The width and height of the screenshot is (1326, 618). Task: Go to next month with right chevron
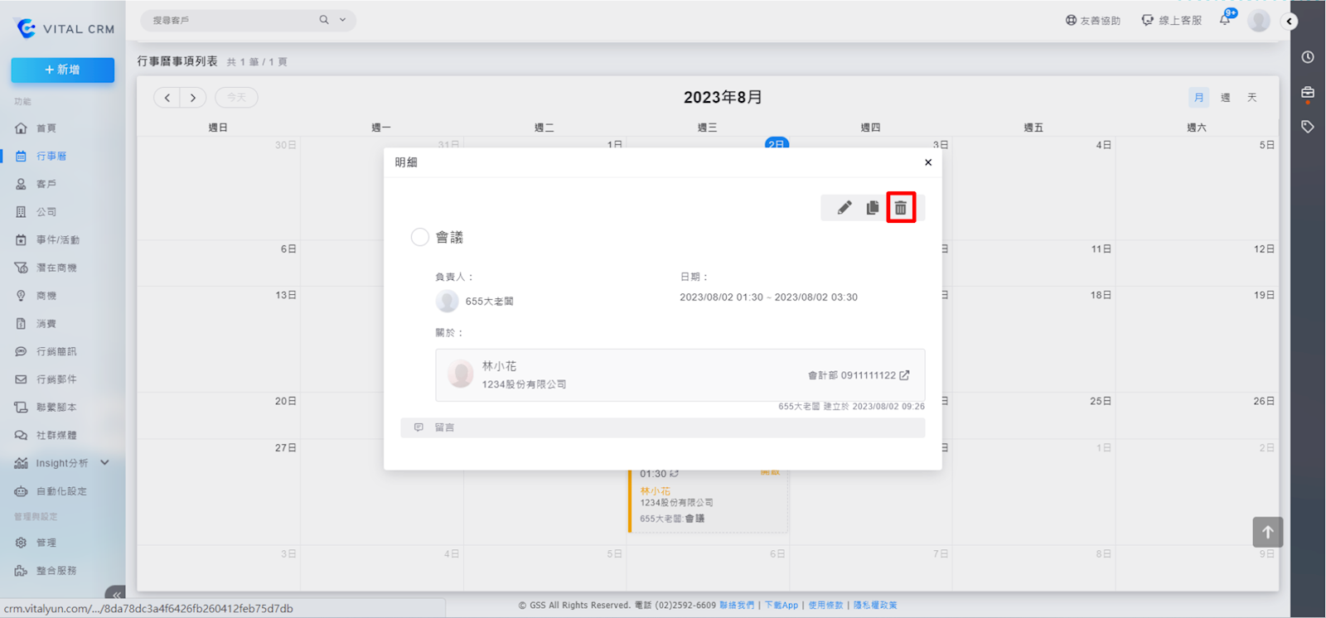(x=193, y=98)
